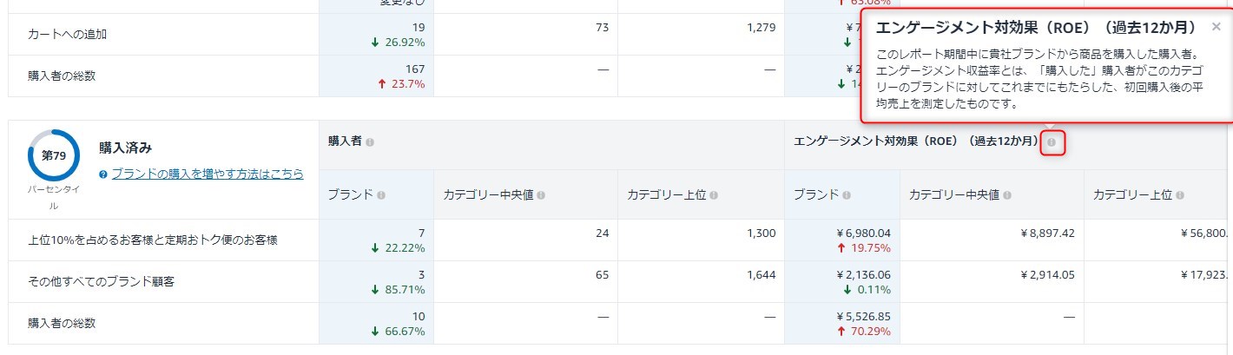Close the エンゲージメント対効果 tooltip popup
Image resolution: width=1233 pixels, height=355 pixels.
(x=1216, y=27)
